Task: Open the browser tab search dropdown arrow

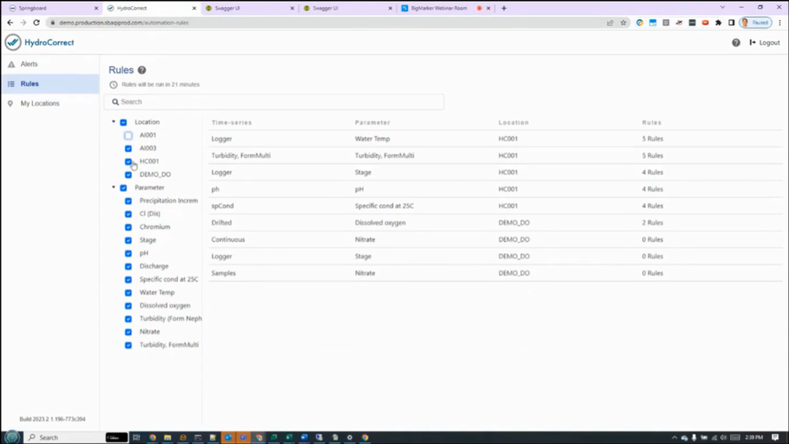Action: click(x=722, y=8)
